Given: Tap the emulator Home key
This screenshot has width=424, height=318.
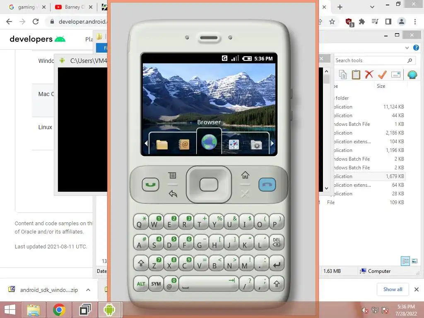Looking at the screenshot, I should click(245, 175).
